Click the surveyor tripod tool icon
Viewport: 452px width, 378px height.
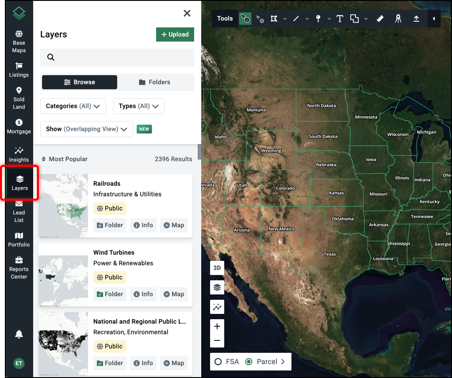point(398,19)
